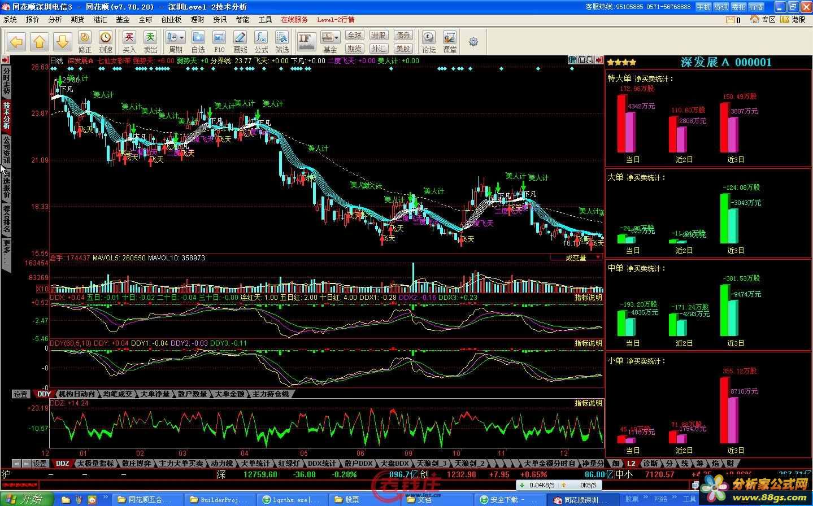Open the DDX 指标说明 link

(x=588, y=297)
